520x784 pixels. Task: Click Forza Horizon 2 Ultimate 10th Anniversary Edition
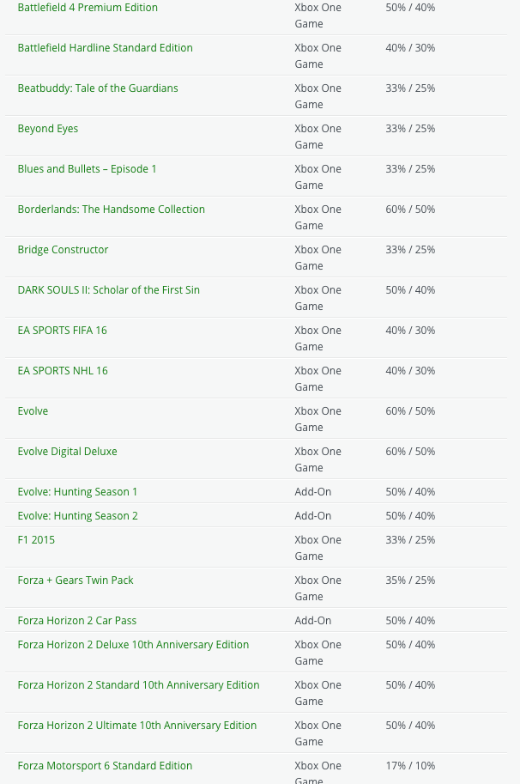(136, 726)
